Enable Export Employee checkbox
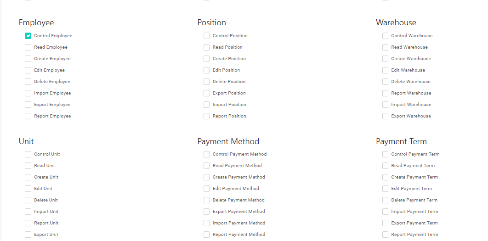The height and width of the screenshot is (241, 488). click(28, 105)
